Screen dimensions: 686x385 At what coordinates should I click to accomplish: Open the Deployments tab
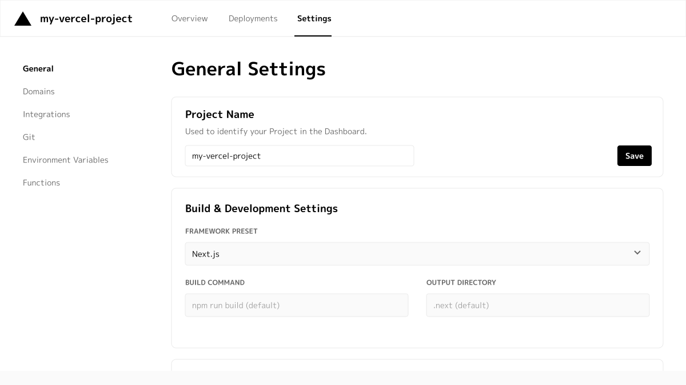pos(253,18)
